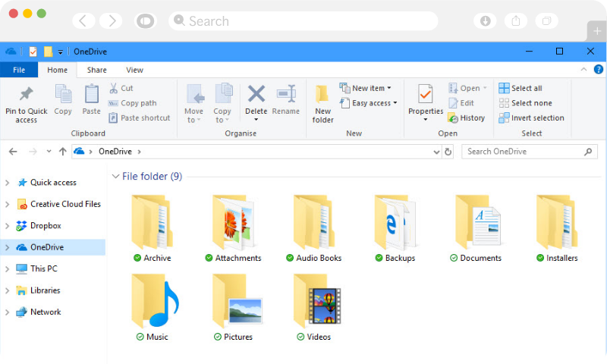Screen dimensions: 607x364
Task: Open a new browser tab with plus
Action: (597, 31)
